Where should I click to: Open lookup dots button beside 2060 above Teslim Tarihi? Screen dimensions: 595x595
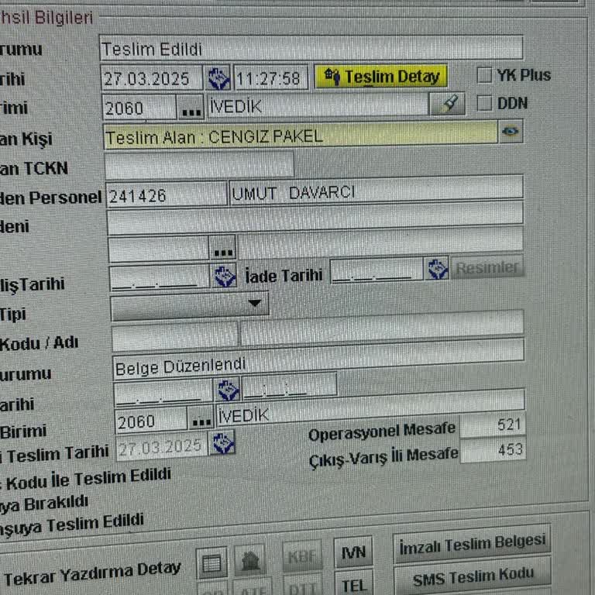201,419
